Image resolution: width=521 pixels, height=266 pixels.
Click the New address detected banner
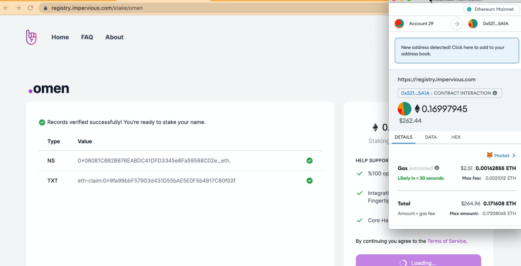457,51
